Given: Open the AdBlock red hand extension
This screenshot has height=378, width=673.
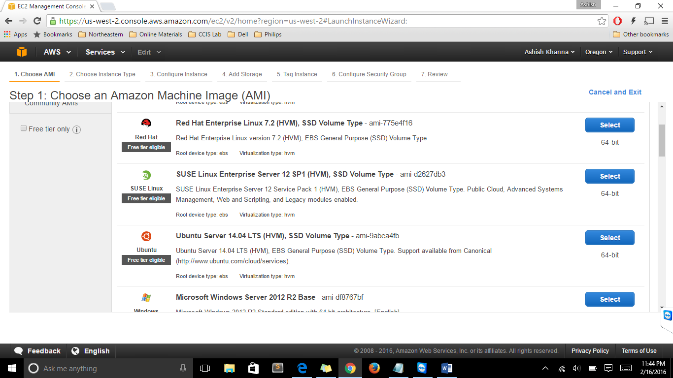Looking at the screenshot, I should [x=618, y=21].
